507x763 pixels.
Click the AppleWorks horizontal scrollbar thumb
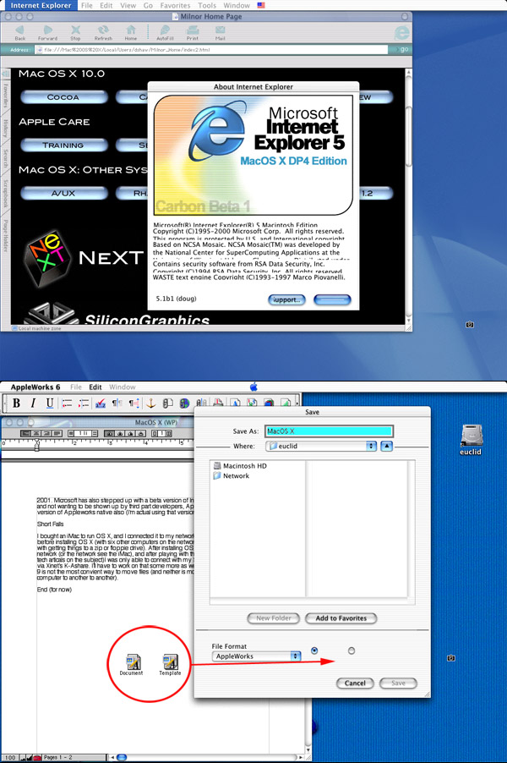point(122,757)
